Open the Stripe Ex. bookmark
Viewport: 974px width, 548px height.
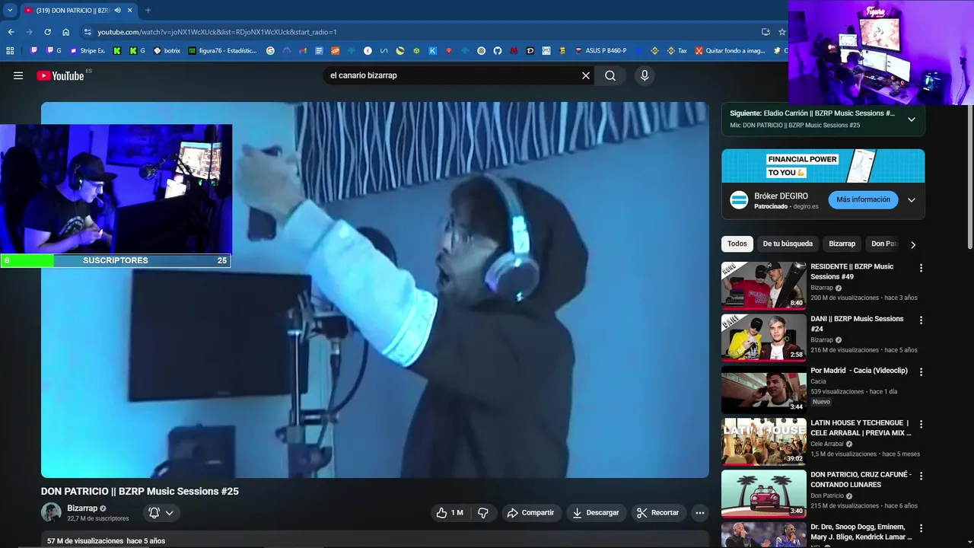[88, 51]
